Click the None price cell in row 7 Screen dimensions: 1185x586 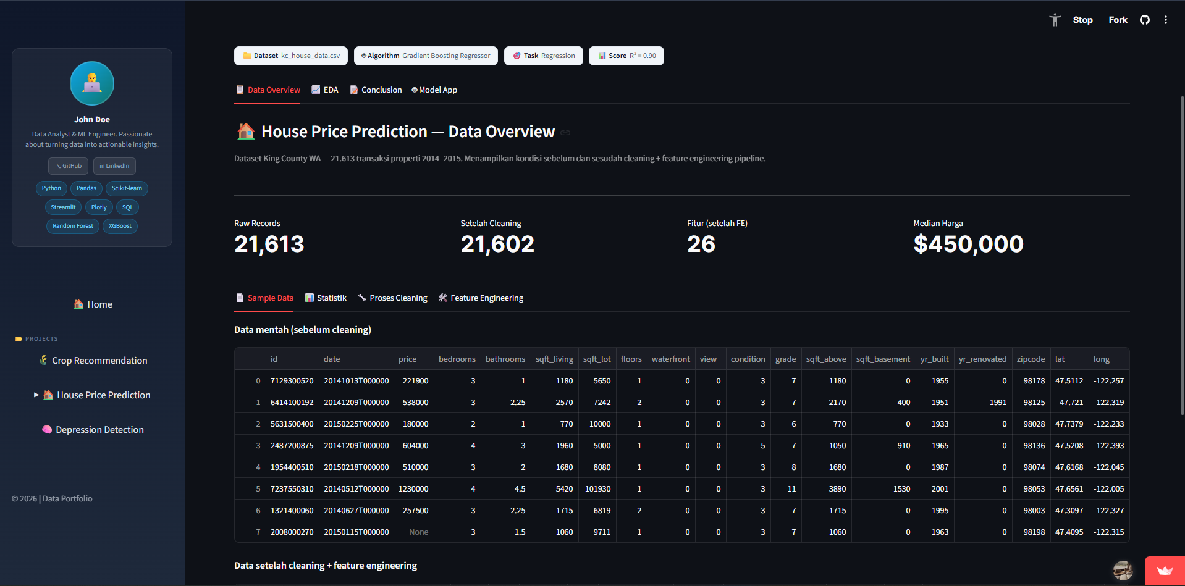[413, 532]
